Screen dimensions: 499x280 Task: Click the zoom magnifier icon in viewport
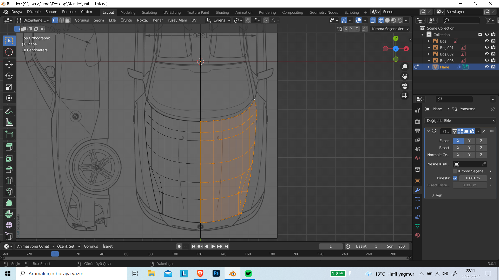[405, 67]
